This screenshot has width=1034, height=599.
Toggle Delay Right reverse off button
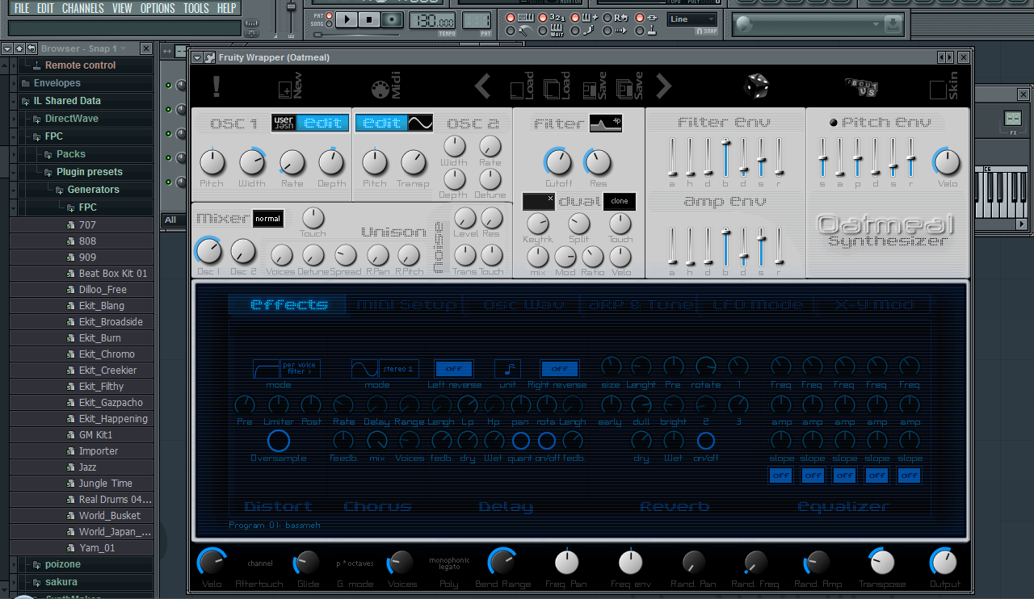point(560,369)
